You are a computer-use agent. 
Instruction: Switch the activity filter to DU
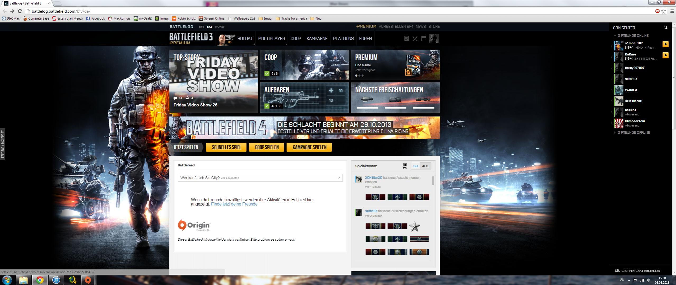click(415, 166)
